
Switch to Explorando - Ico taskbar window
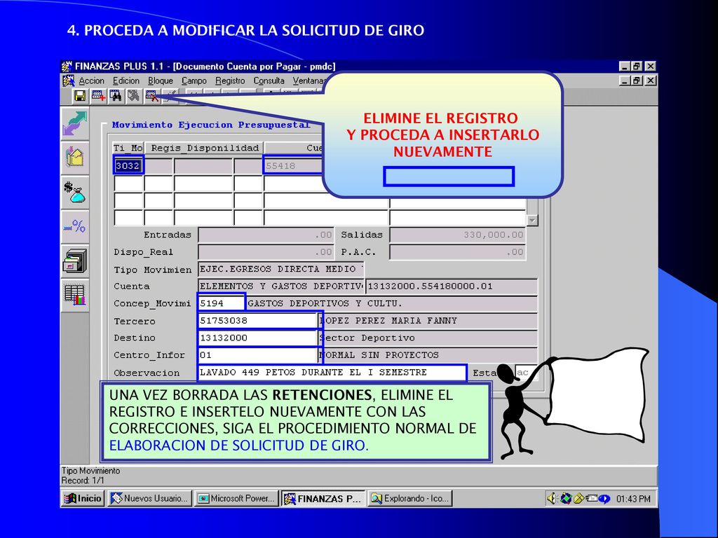409,498
